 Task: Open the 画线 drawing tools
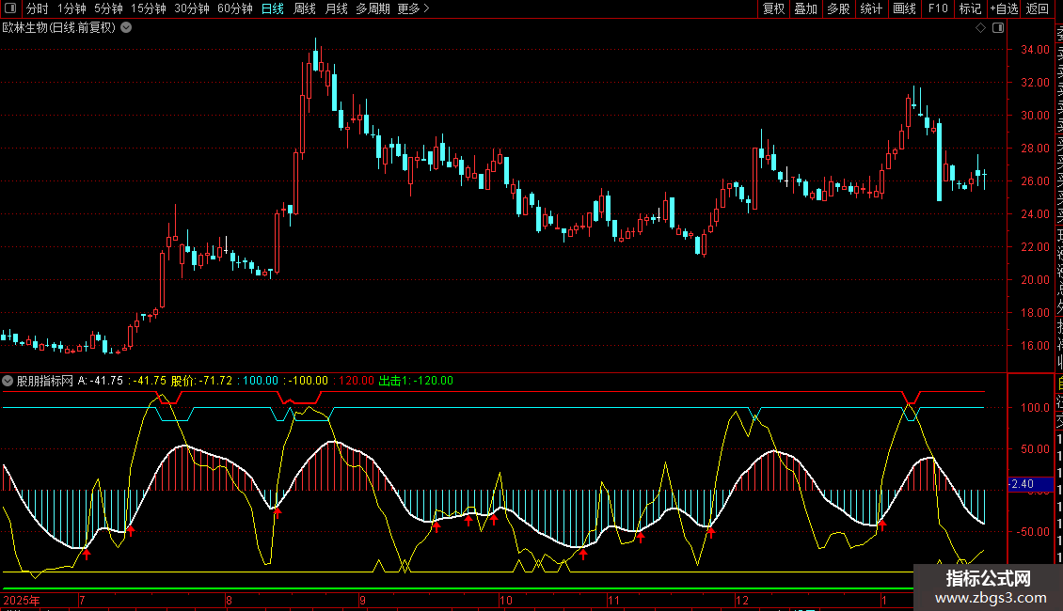pyautogui.click(x=904, y=9)
